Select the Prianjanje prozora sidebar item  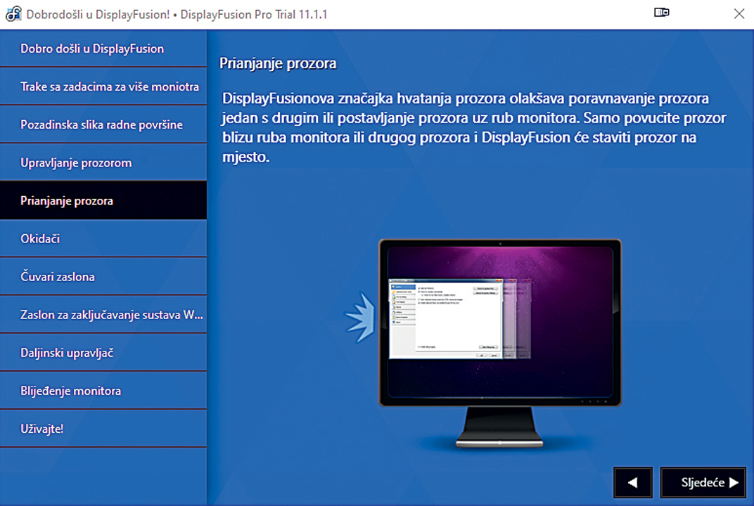(x=103, y=200)
